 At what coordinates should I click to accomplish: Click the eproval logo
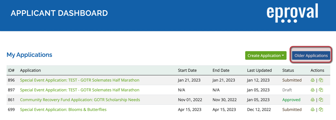292,13
